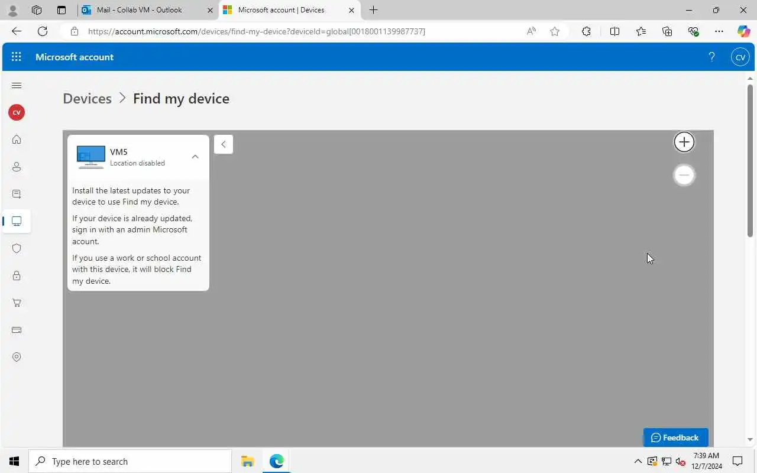The width and height of the screenshot is (757, 473).
Task: Open the Favorites list icon
Action: 641,31
